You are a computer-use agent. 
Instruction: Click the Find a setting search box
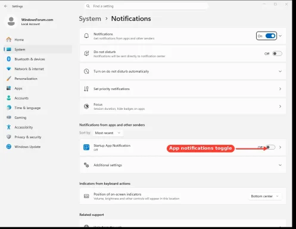tap(147, 6)
